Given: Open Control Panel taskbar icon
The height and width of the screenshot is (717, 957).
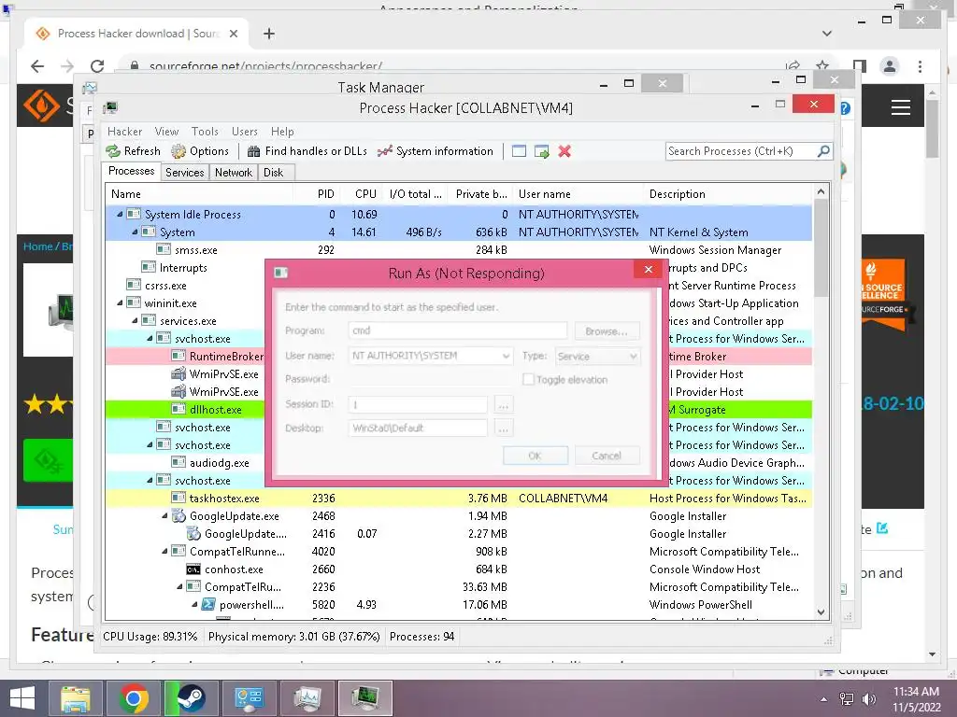Looking at the screenshot, I should pos(249,698).
